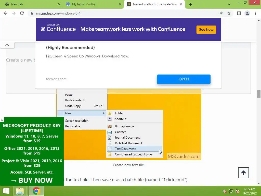Expand the tab search dropdown
The image size is (261, 196).
coord(229,4)
